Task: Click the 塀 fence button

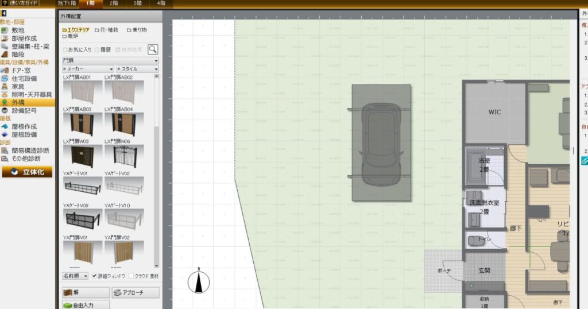Action: pos(86,292)
